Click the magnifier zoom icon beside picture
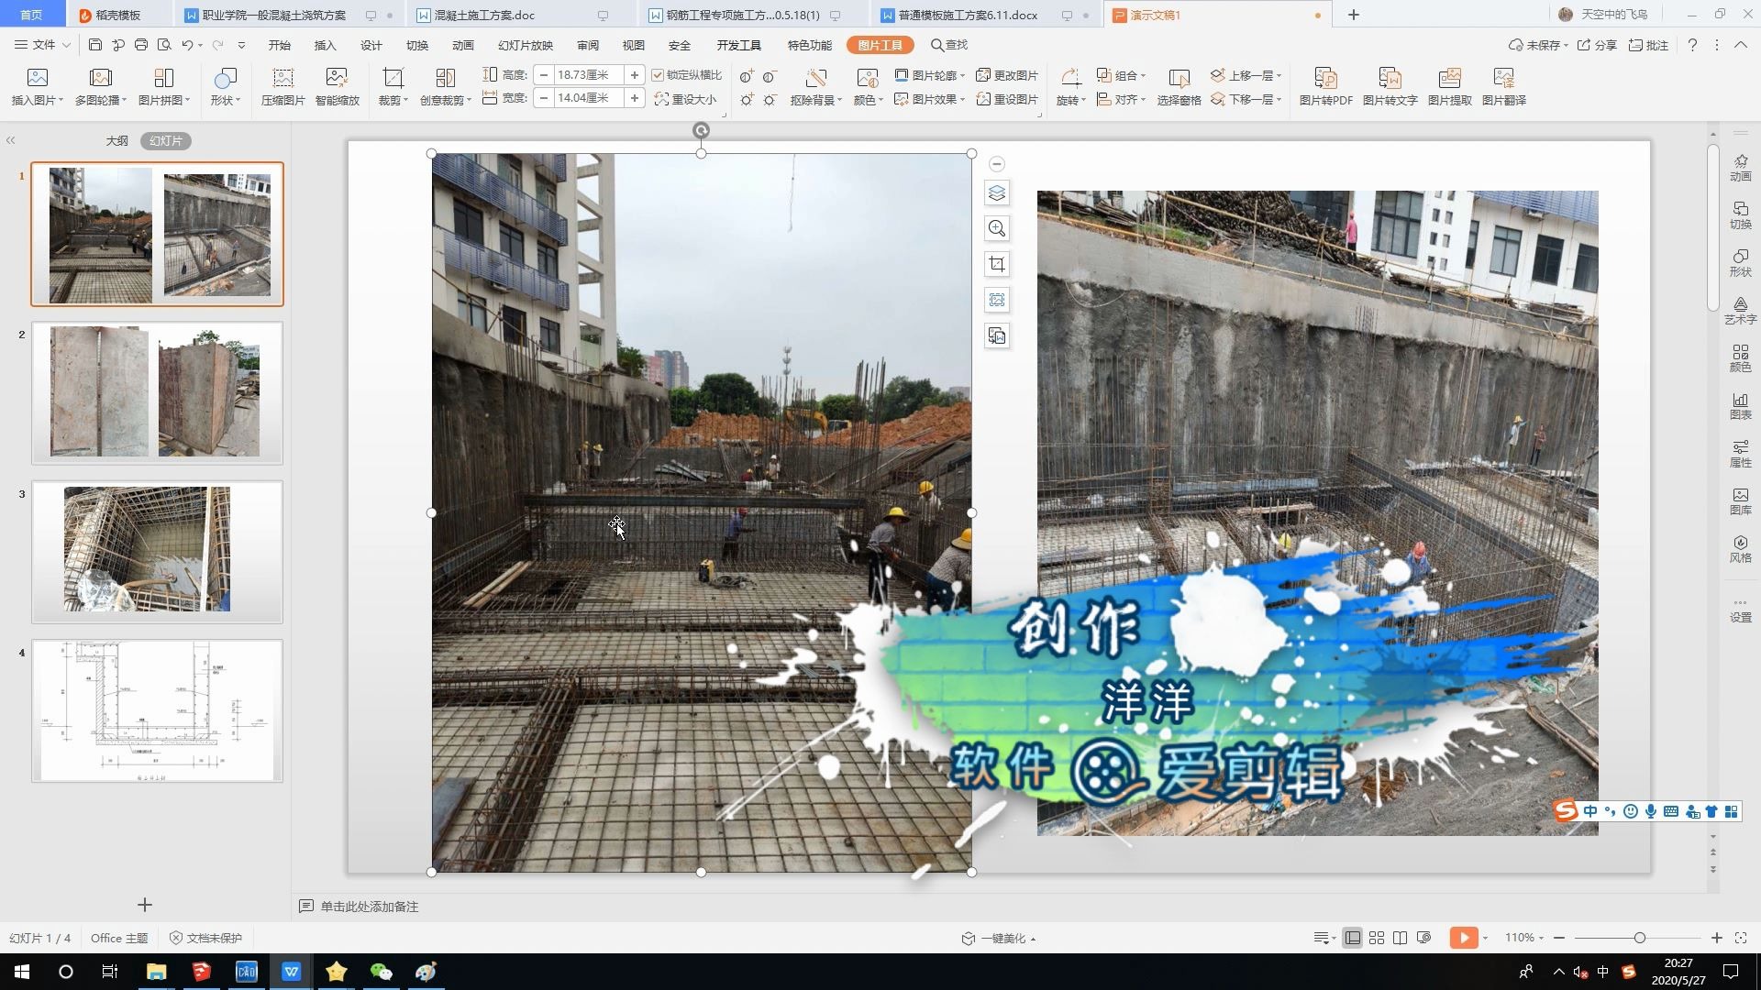Screen dimensions: 1761x990 coord(997,228)
